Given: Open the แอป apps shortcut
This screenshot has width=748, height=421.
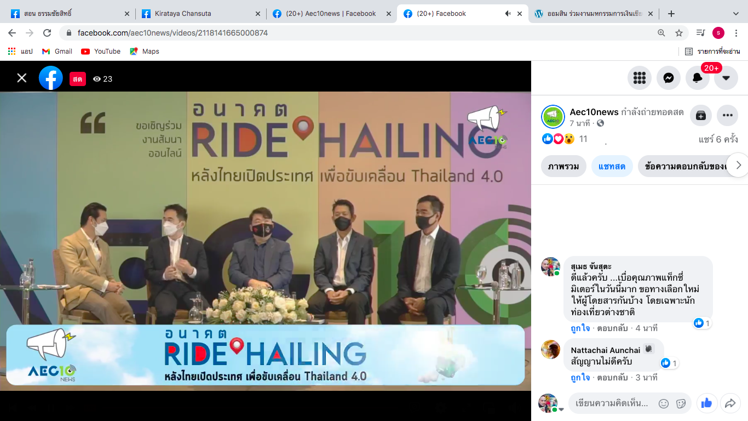Looking at the screenshot, I should pyautogui.click(x=21, y=52).
